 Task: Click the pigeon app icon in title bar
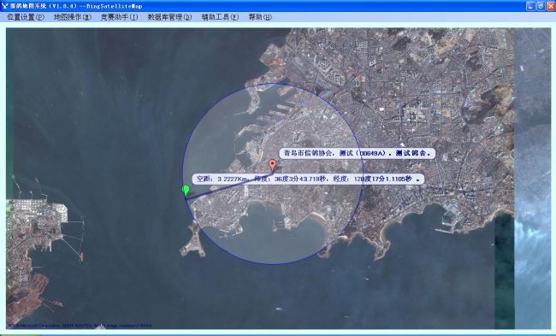tap(4, 6)
